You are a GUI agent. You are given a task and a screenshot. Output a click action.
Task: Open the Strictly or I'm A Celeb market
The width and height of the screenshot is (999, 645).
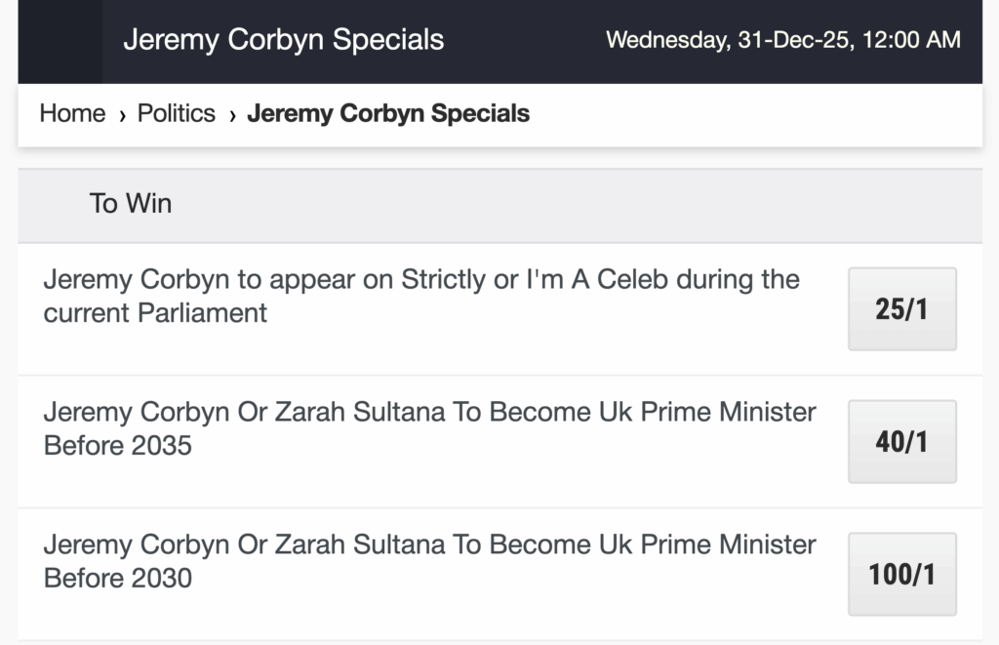[x=420, y=280]
